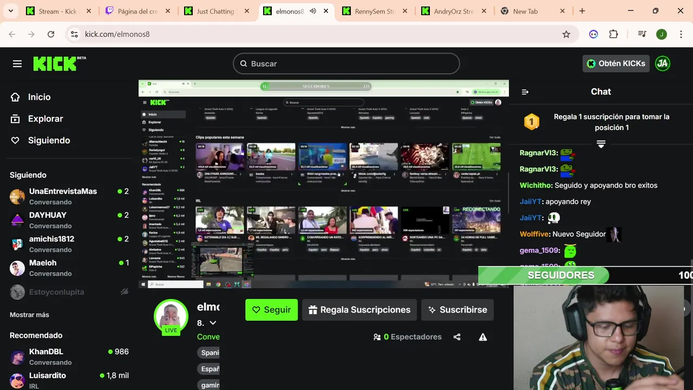Click the address bar URL
Screen dimensions: 693x390
tap(117, 34)
